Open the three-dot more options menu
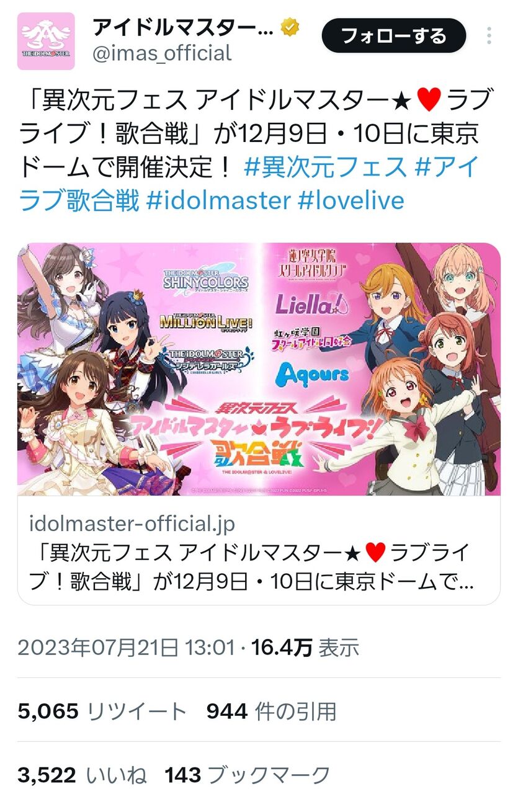 pos(489,35)
